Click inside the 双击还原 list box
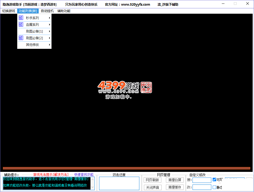This screenshot has height=192, width=254. tap(119, 183)
